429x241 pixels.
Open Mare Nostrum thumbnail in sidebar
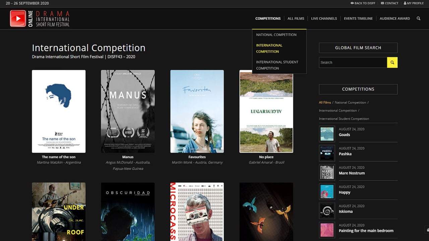pyautogui.click(x=327, y=172)
